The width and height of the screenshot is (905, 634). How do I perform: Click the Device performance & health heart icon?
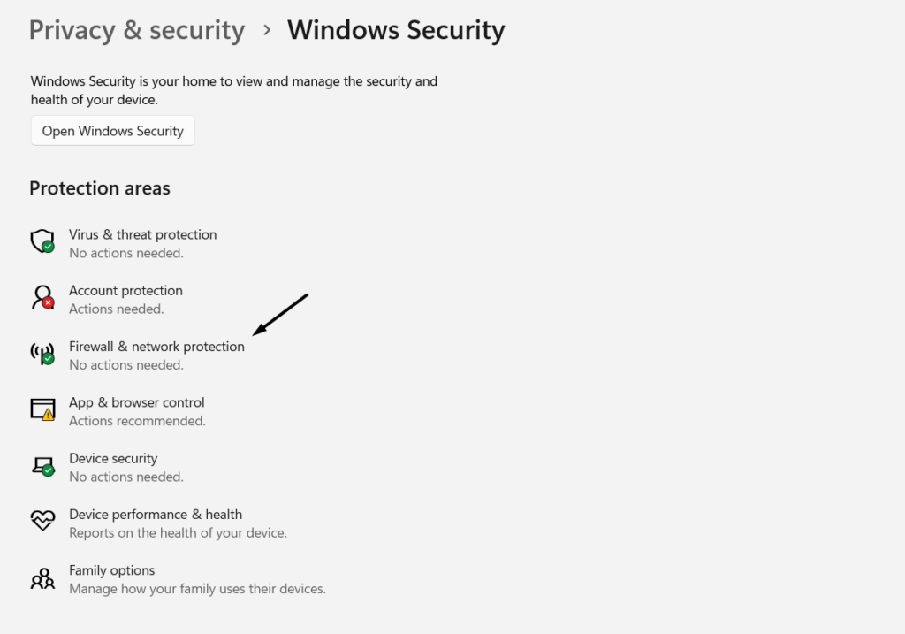pos(42,522)
